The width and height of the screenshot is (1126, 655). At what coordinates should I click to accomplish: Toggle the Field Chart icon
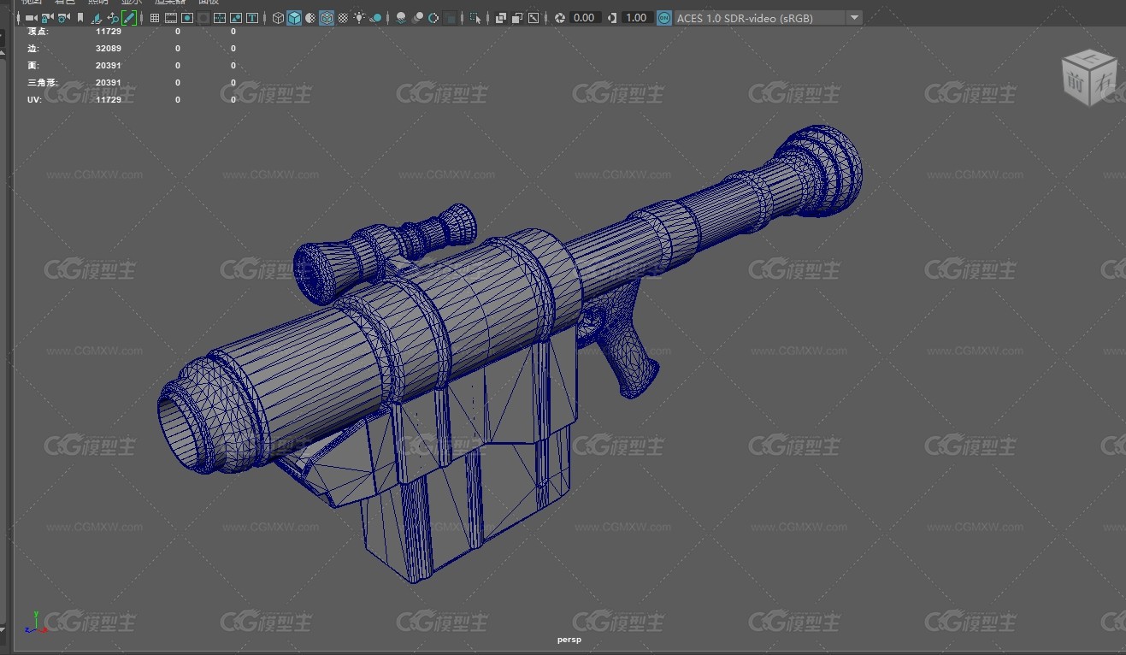(220, 18)
